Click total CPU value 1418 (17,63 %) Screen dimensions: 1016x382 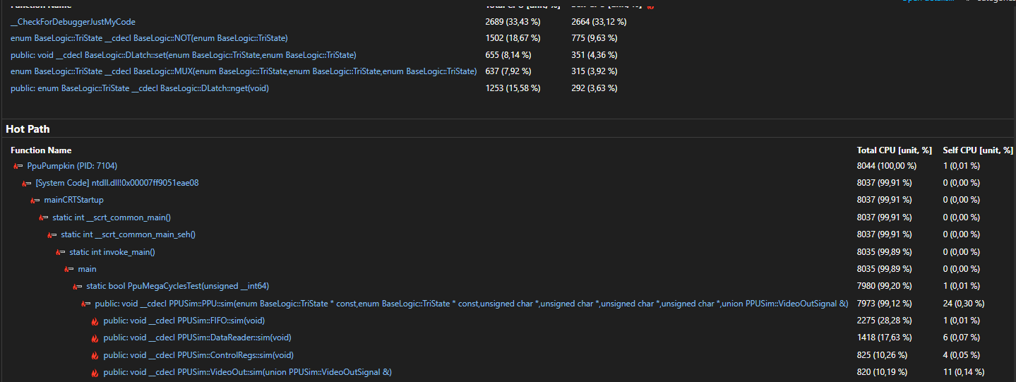(x=885, y=338)
